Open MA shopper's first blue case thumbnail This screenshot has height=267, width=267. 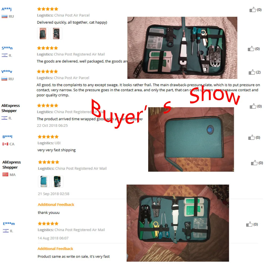44,182
